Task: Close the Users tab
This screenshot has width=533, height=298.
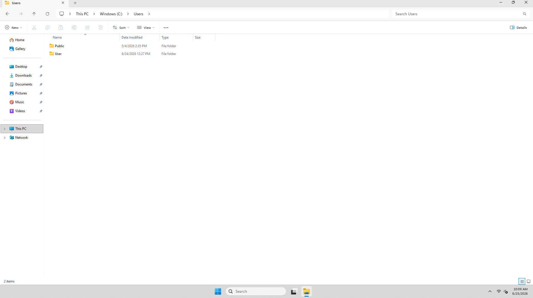Action: (63, 3)
